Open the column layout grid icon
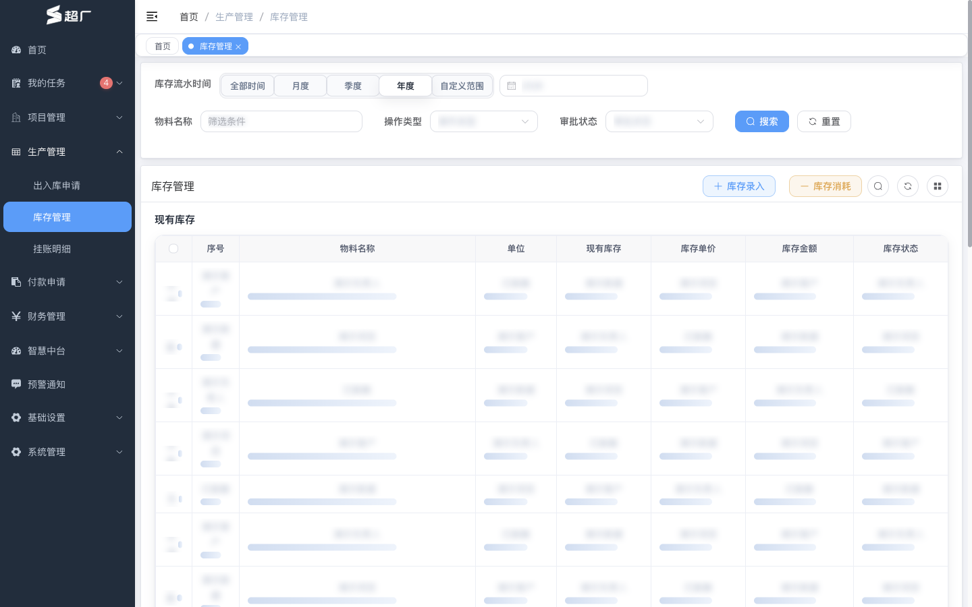The width and height of the screenshot is (972, 607). pos(938,186)
